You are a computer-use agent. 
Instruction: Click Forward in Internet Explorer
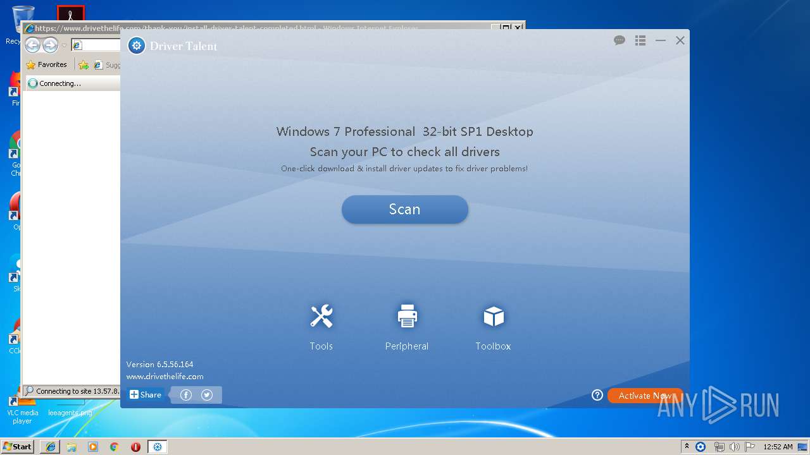point(50,45)
